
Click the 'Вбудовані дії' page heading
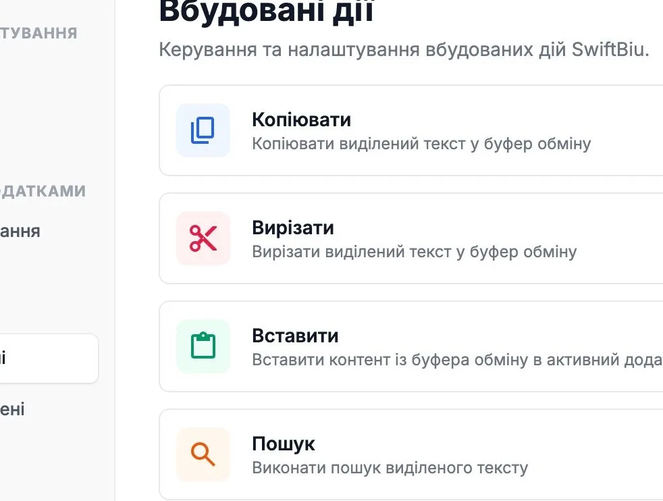point(267,11)
